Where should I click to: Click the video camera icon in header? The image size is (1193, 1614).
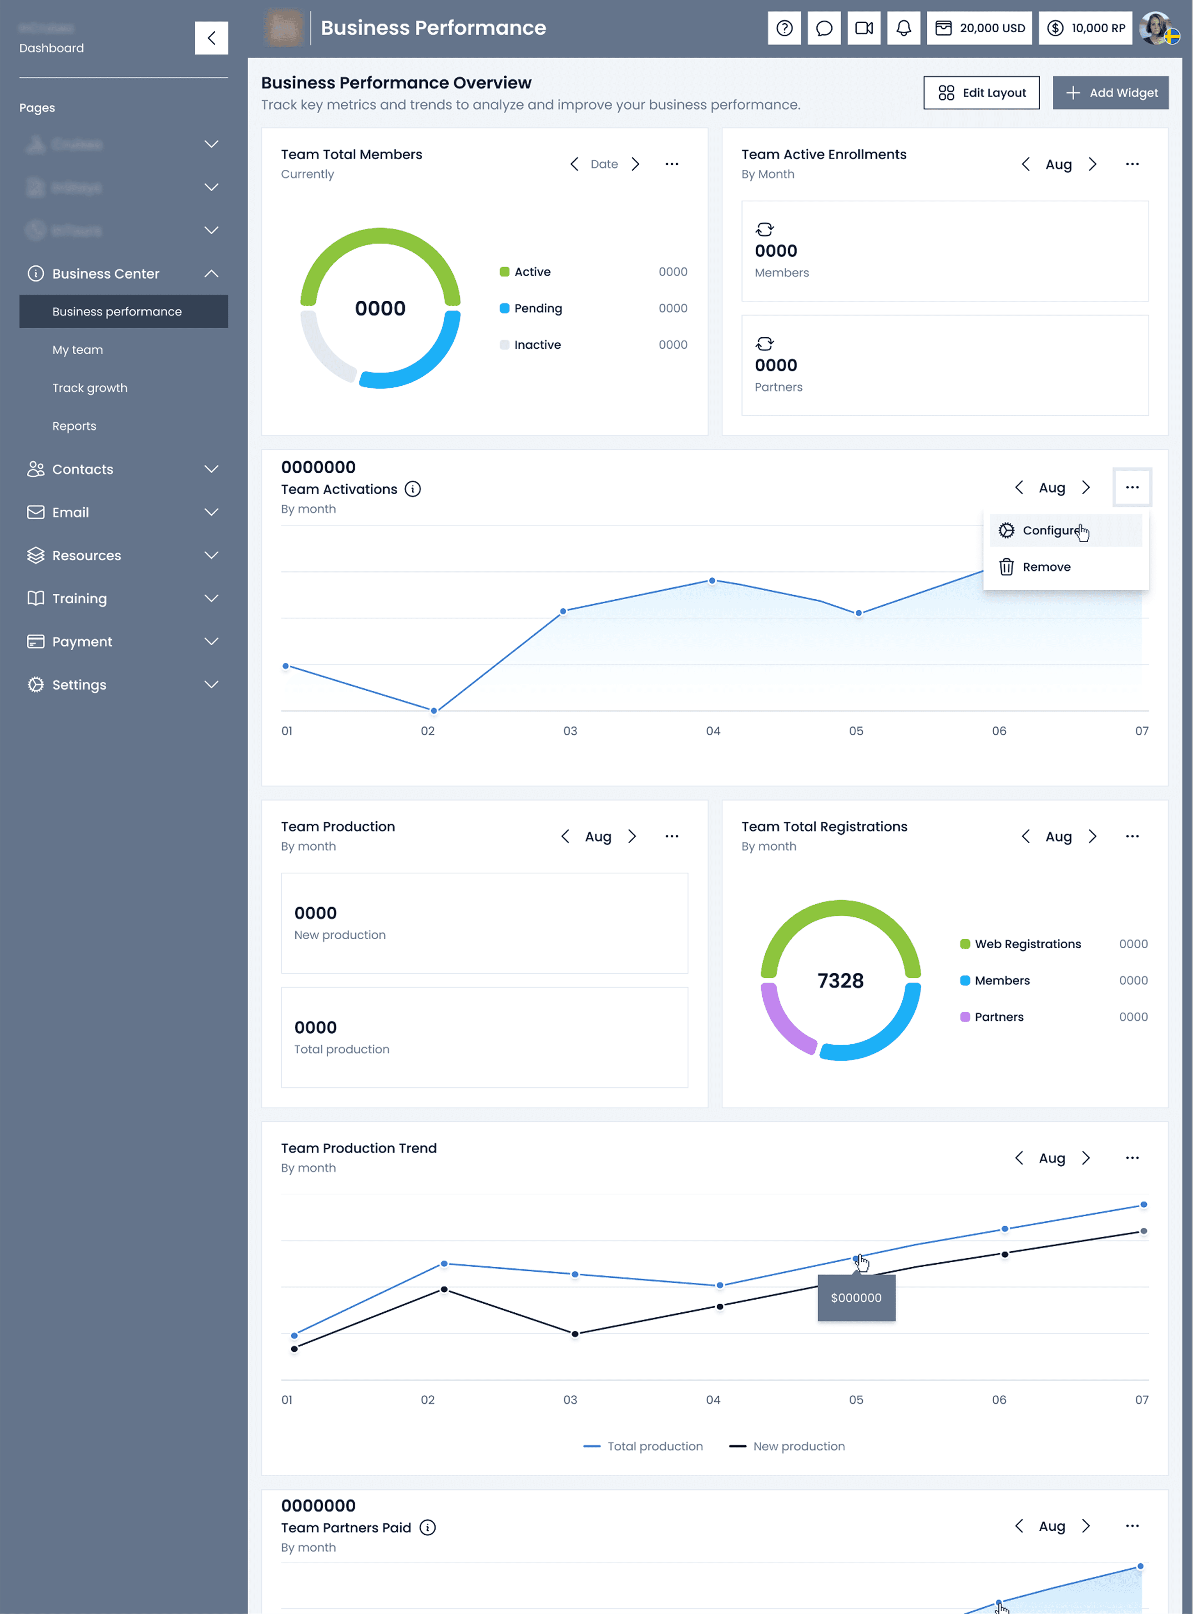click(x=864, y=28)
